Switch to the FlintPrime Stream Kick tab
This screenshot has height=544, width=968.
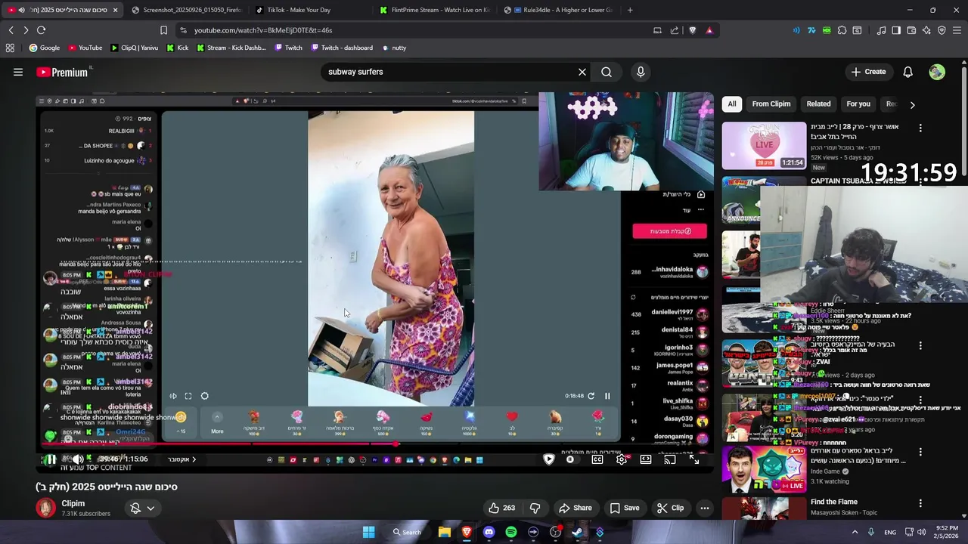coord(435,10)
